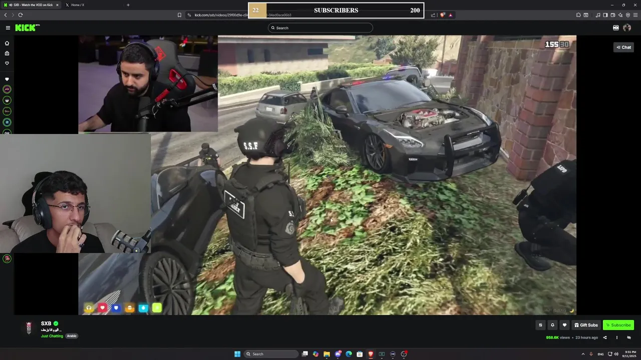Viewport: 641px width, 360px height.
Task: Share this VOD
Action: click(x=604, y=337)
